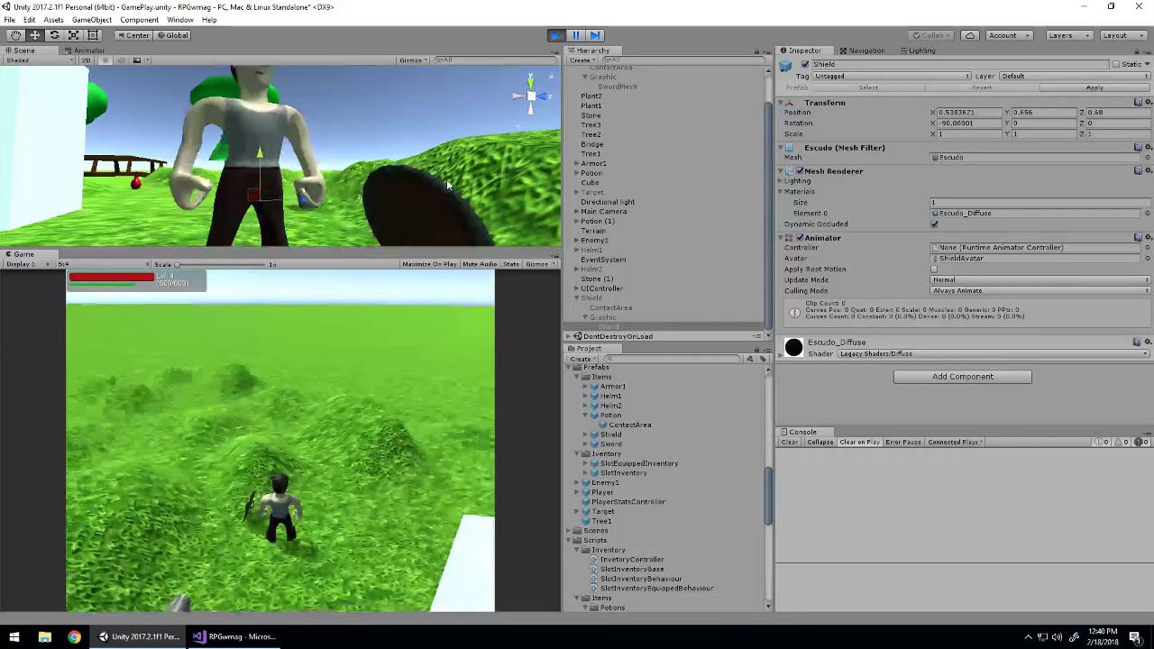Pause the running game

coord(576,35)
